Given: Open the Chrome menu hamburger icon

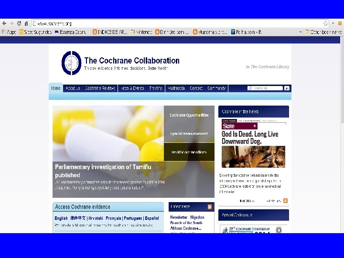Looking at the screenshot, I should (x=340, y=23).
